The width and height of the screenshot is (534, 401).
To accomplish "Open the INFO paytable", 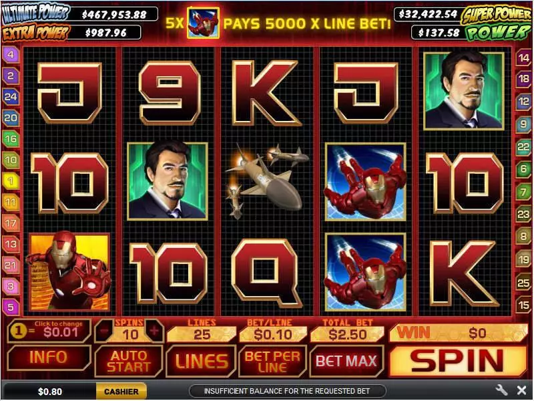I will (x=49, y=358).
